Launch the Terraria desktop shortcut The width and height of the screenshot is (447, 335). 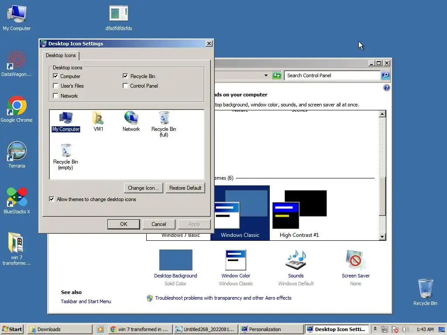click(x=17, y=155)
